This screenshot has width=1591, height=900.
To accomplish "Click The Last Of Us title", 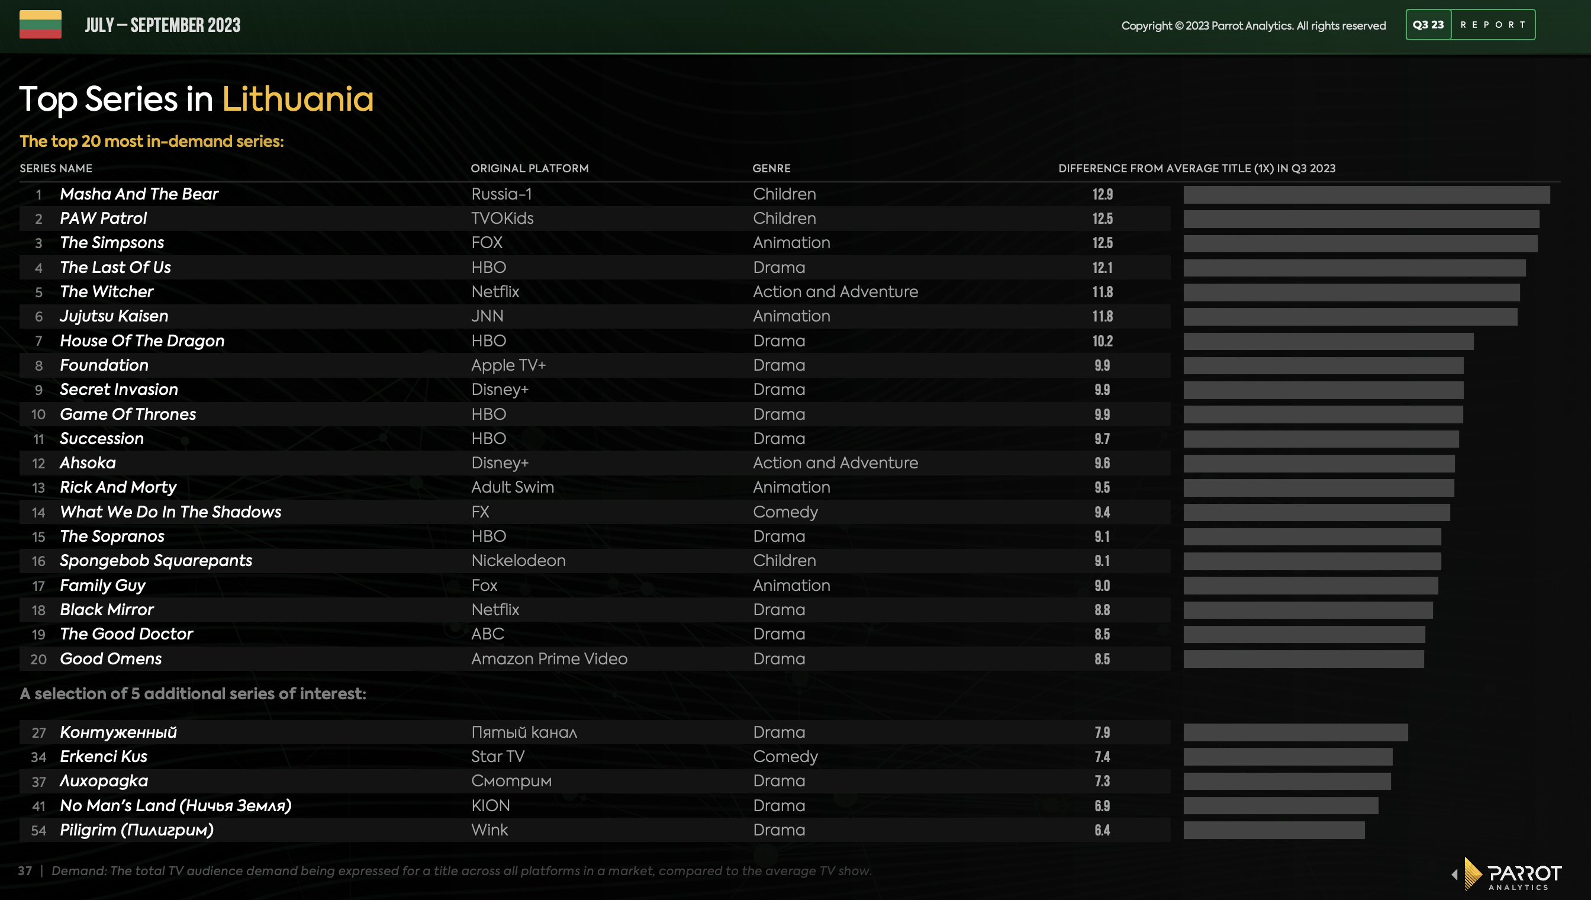I will (x=115, y=268).
